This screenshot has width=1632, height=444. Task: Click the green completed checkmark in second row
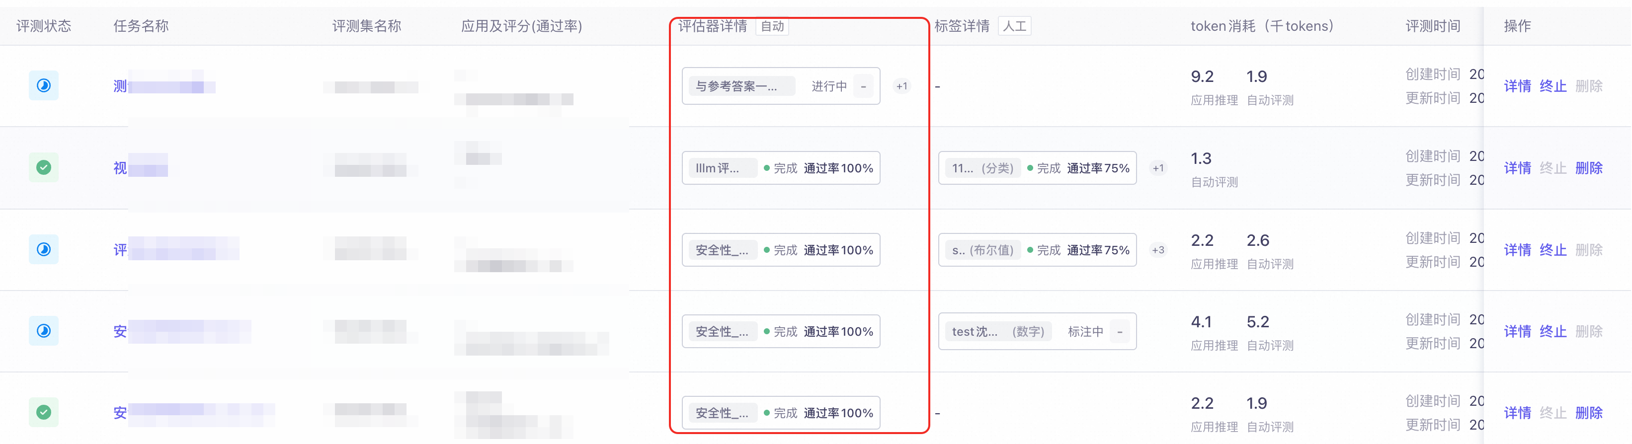tap(43, 167)
